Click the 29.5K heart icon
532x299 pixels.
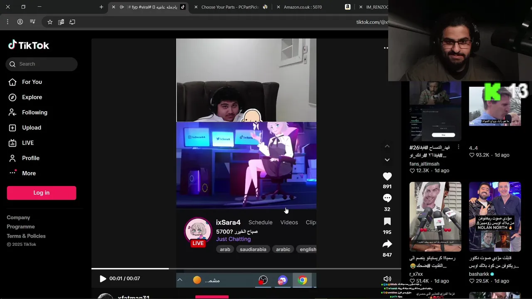point(472,281)
